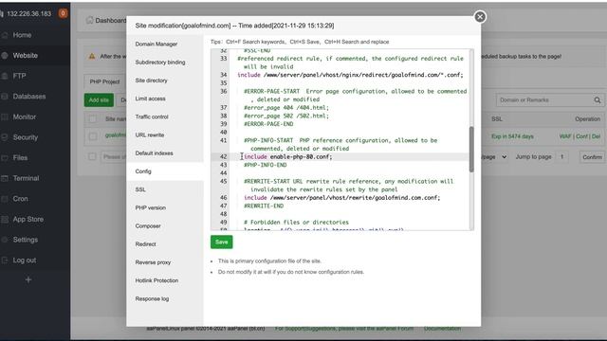
Task: Click the Domain or Remarks search field
Action: [x=543, y=100]
